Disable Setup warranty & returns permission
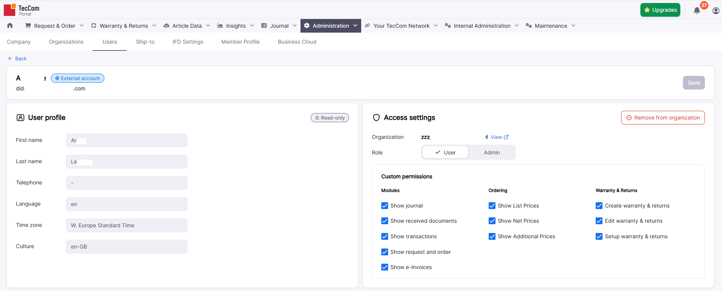 599,236
